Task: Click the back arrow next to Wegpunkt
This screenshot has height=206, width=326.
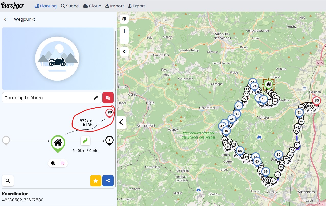Action: [6, 19]
